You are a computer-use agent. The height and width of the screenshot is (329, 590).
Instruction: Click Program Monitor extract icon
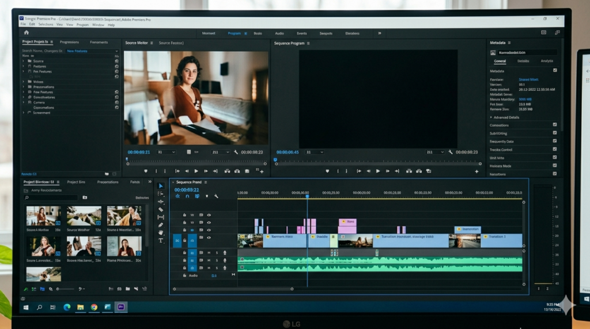coord(419,171)
